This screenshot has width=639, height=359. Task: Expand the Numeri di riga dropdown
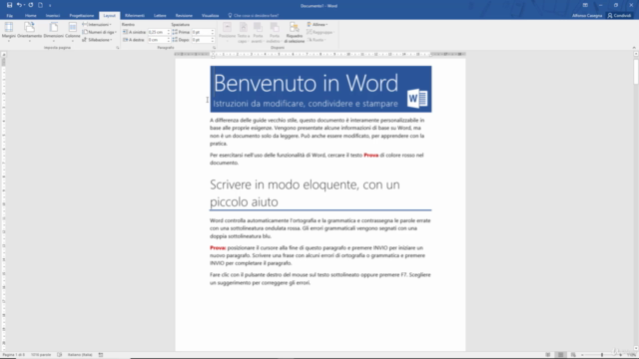coord(100,32)
